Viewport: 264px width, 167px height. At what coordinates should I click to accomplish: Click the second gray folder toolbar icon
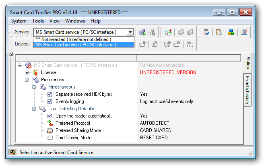coord(190,32)
